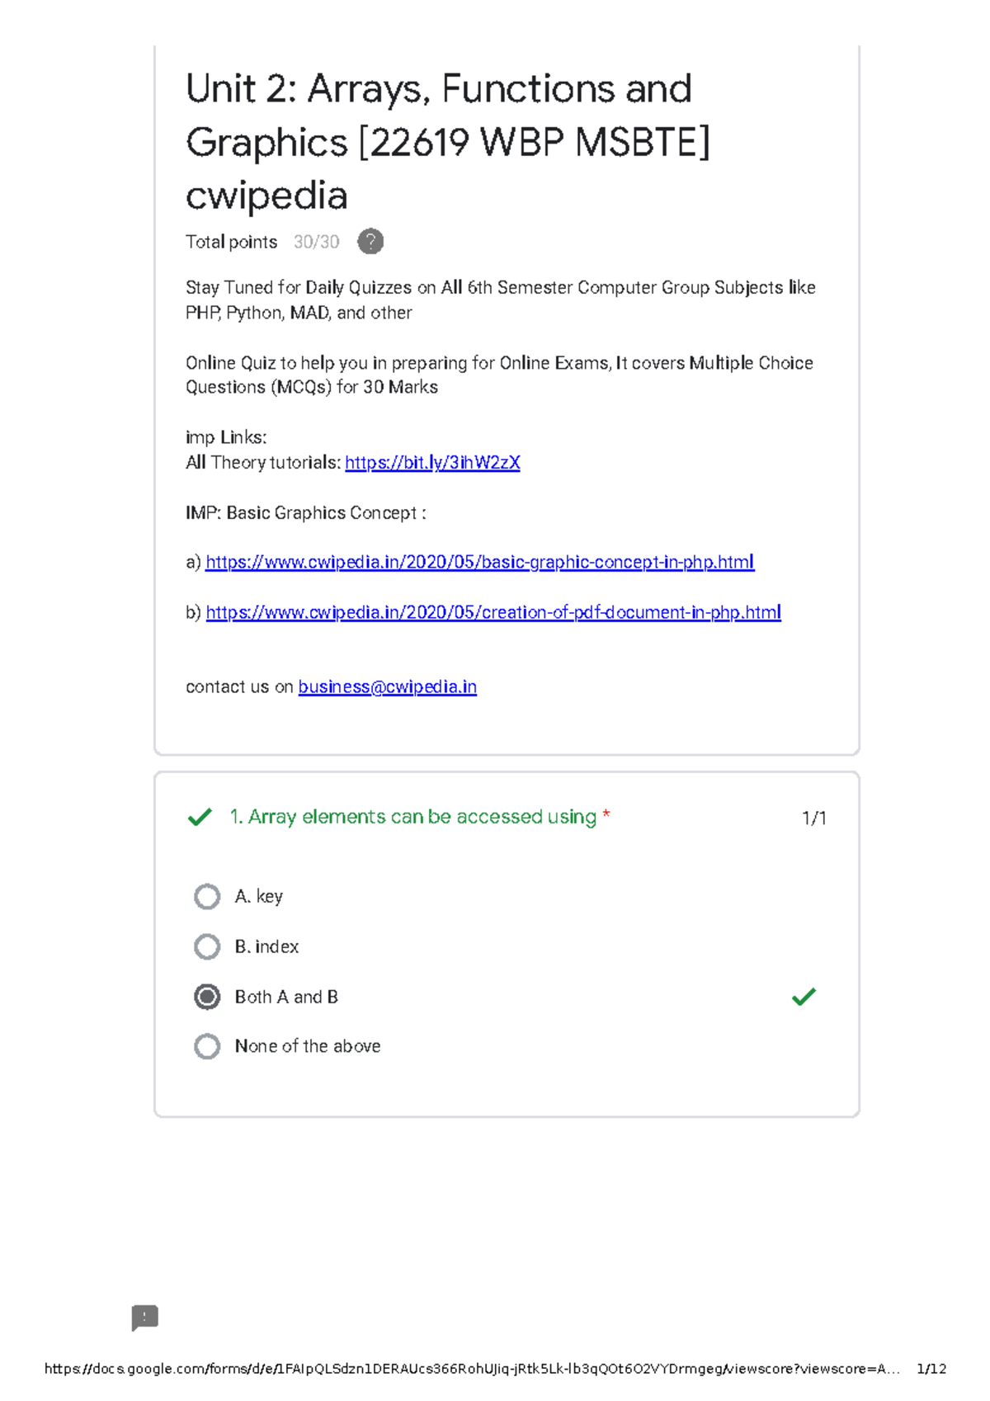990x1401 pixels.
Task: Click the form title heading text
Action: 448,142
